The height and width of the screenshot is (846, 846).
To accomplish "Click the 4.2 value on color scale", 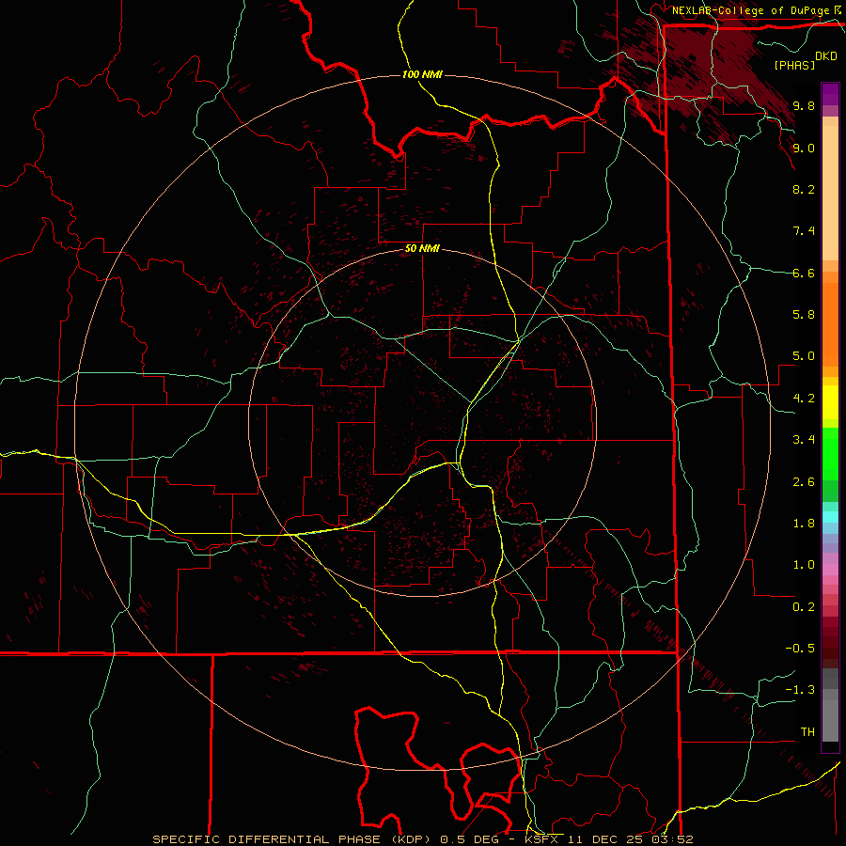I will click(804, 399).
